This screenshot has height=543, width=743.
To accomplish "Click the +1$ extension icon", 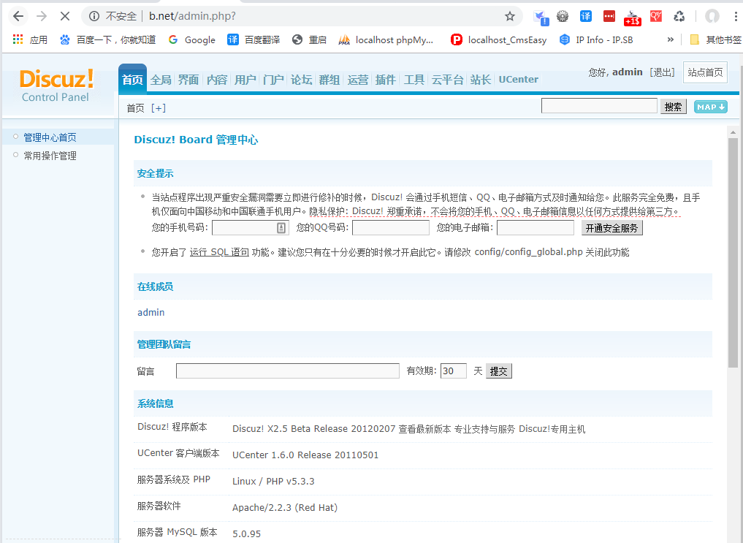I will coord(633,18).
